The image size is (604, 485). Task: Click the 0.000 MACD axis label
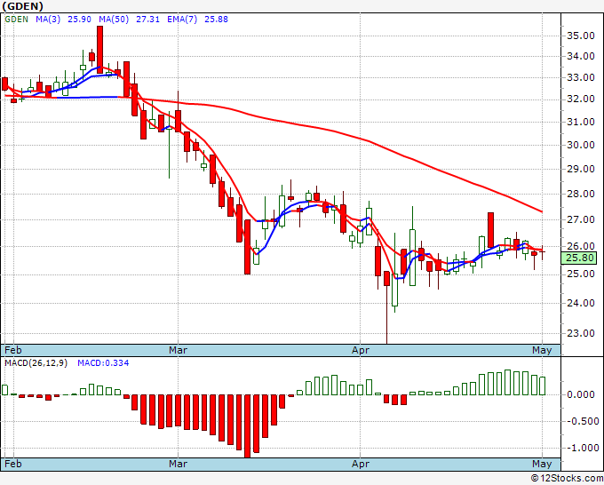[x=581, y=394]
